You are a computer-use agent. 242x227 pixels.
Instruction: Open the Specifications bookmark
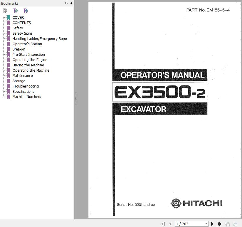pos(23,92)
